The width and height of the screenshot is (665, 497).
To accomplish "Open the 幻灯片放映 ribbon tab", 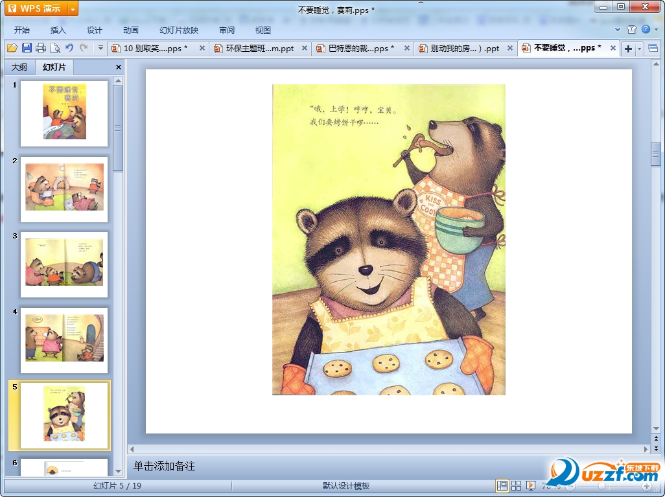I will (x=178, y=30).
